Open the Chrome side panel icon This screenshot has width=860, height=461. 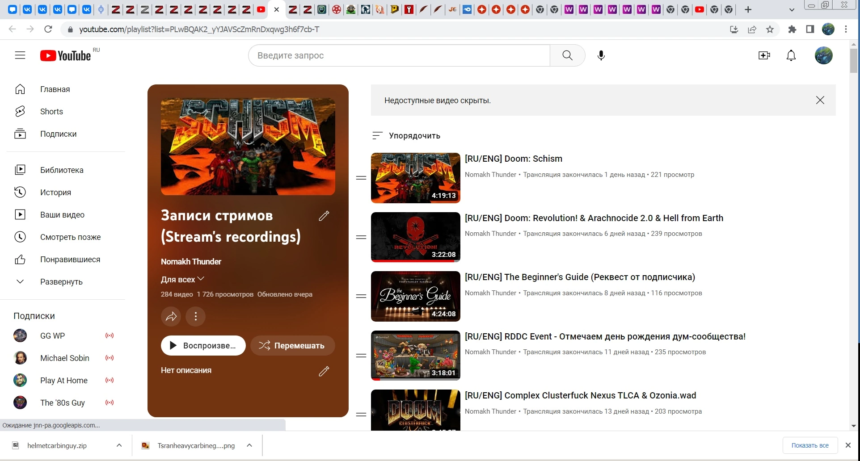tap(810, 29)
